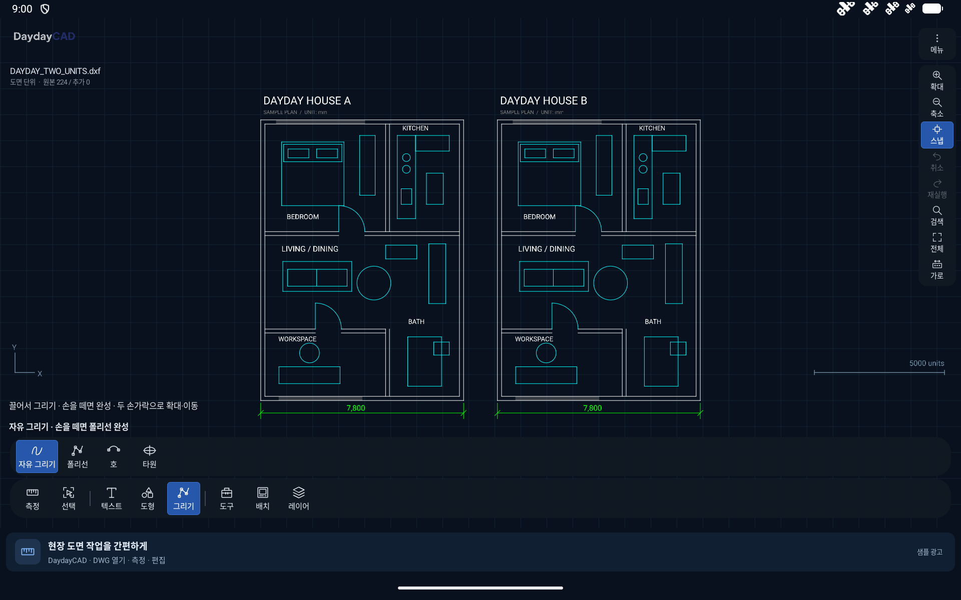Viewport: 961px width, 600px height.
Task: Tap the system shield status icon
Action: click(x=45, y=9)
